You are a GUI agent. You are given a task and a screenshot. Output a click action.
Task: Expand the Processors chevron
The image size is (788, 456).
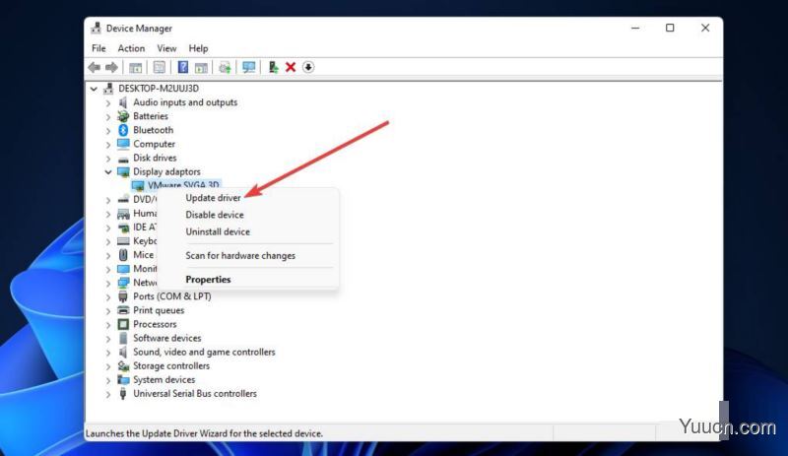tap(108, 324)
